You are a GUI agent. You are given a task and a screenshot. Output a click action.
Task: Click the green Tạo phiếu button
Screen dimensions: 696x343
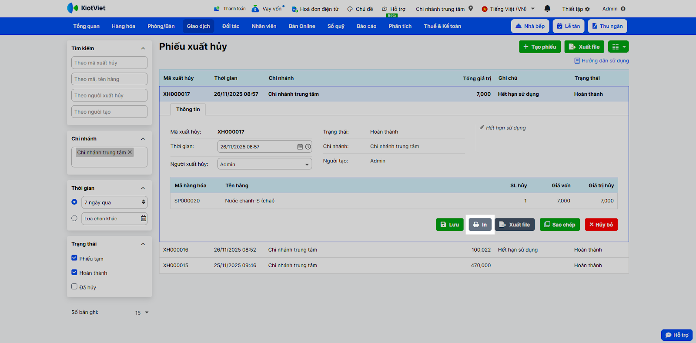click(540, 47)
